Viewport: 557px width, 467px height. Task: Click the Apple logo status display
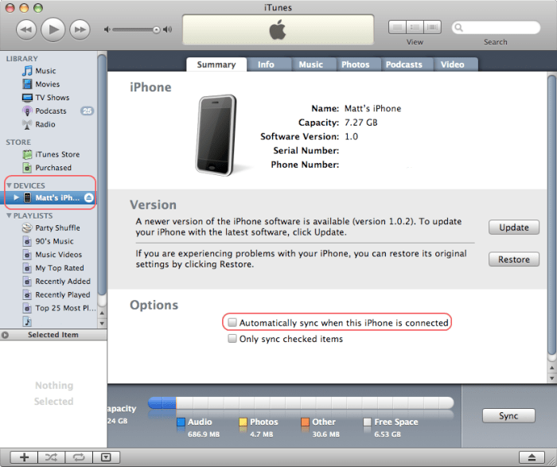pos(278,29)
